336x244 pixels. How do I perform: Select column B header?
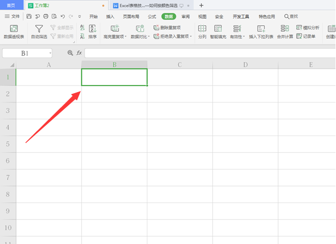[114, 65]
